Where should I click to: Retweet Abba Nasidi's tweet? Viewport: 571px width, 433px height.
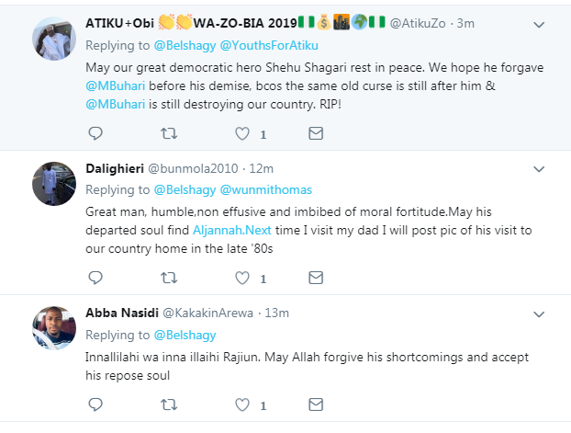pyautogui.click(x=169, y=403)
